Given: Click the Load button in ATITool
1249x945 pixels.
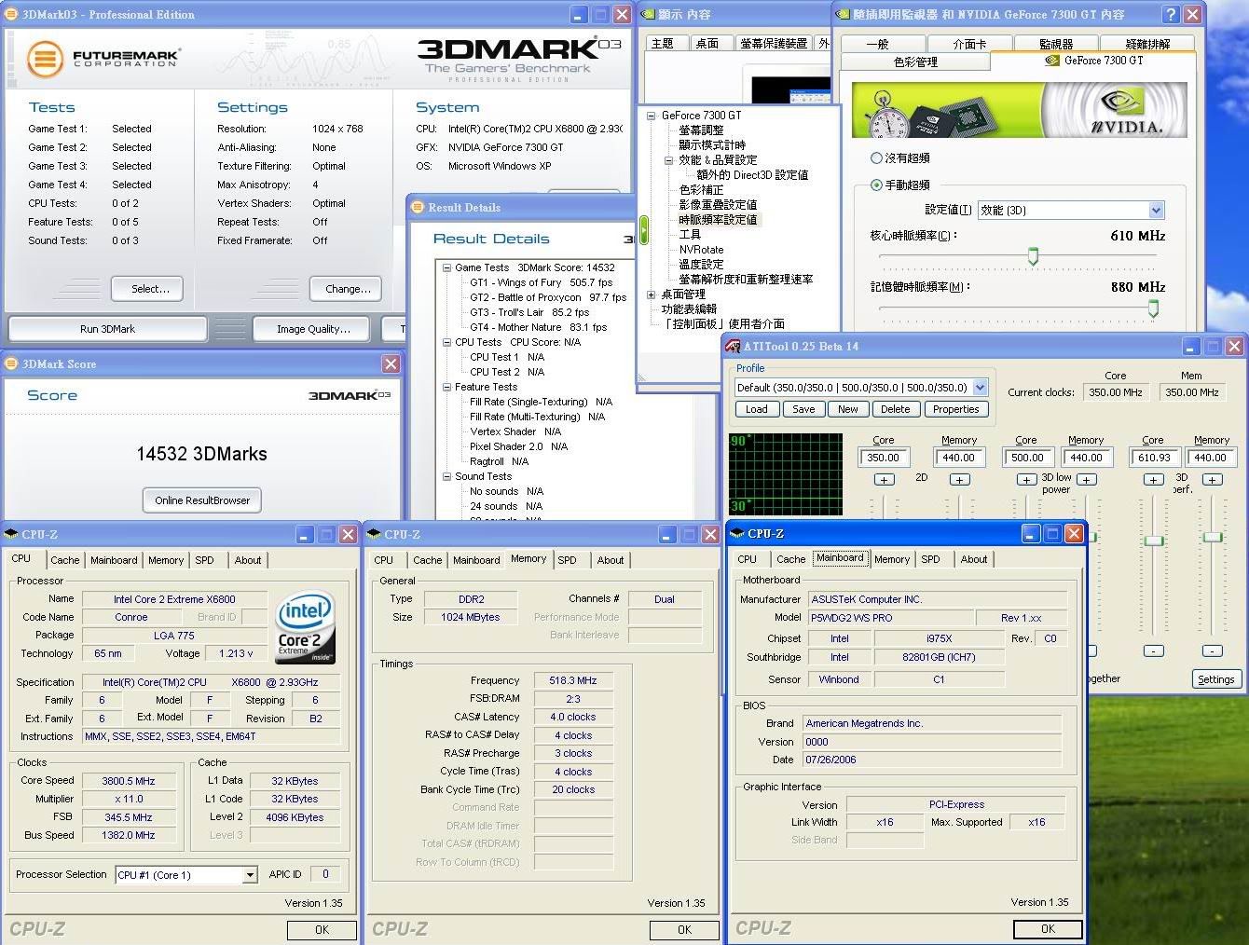Looking at the screenshot, I should [757, 409].
